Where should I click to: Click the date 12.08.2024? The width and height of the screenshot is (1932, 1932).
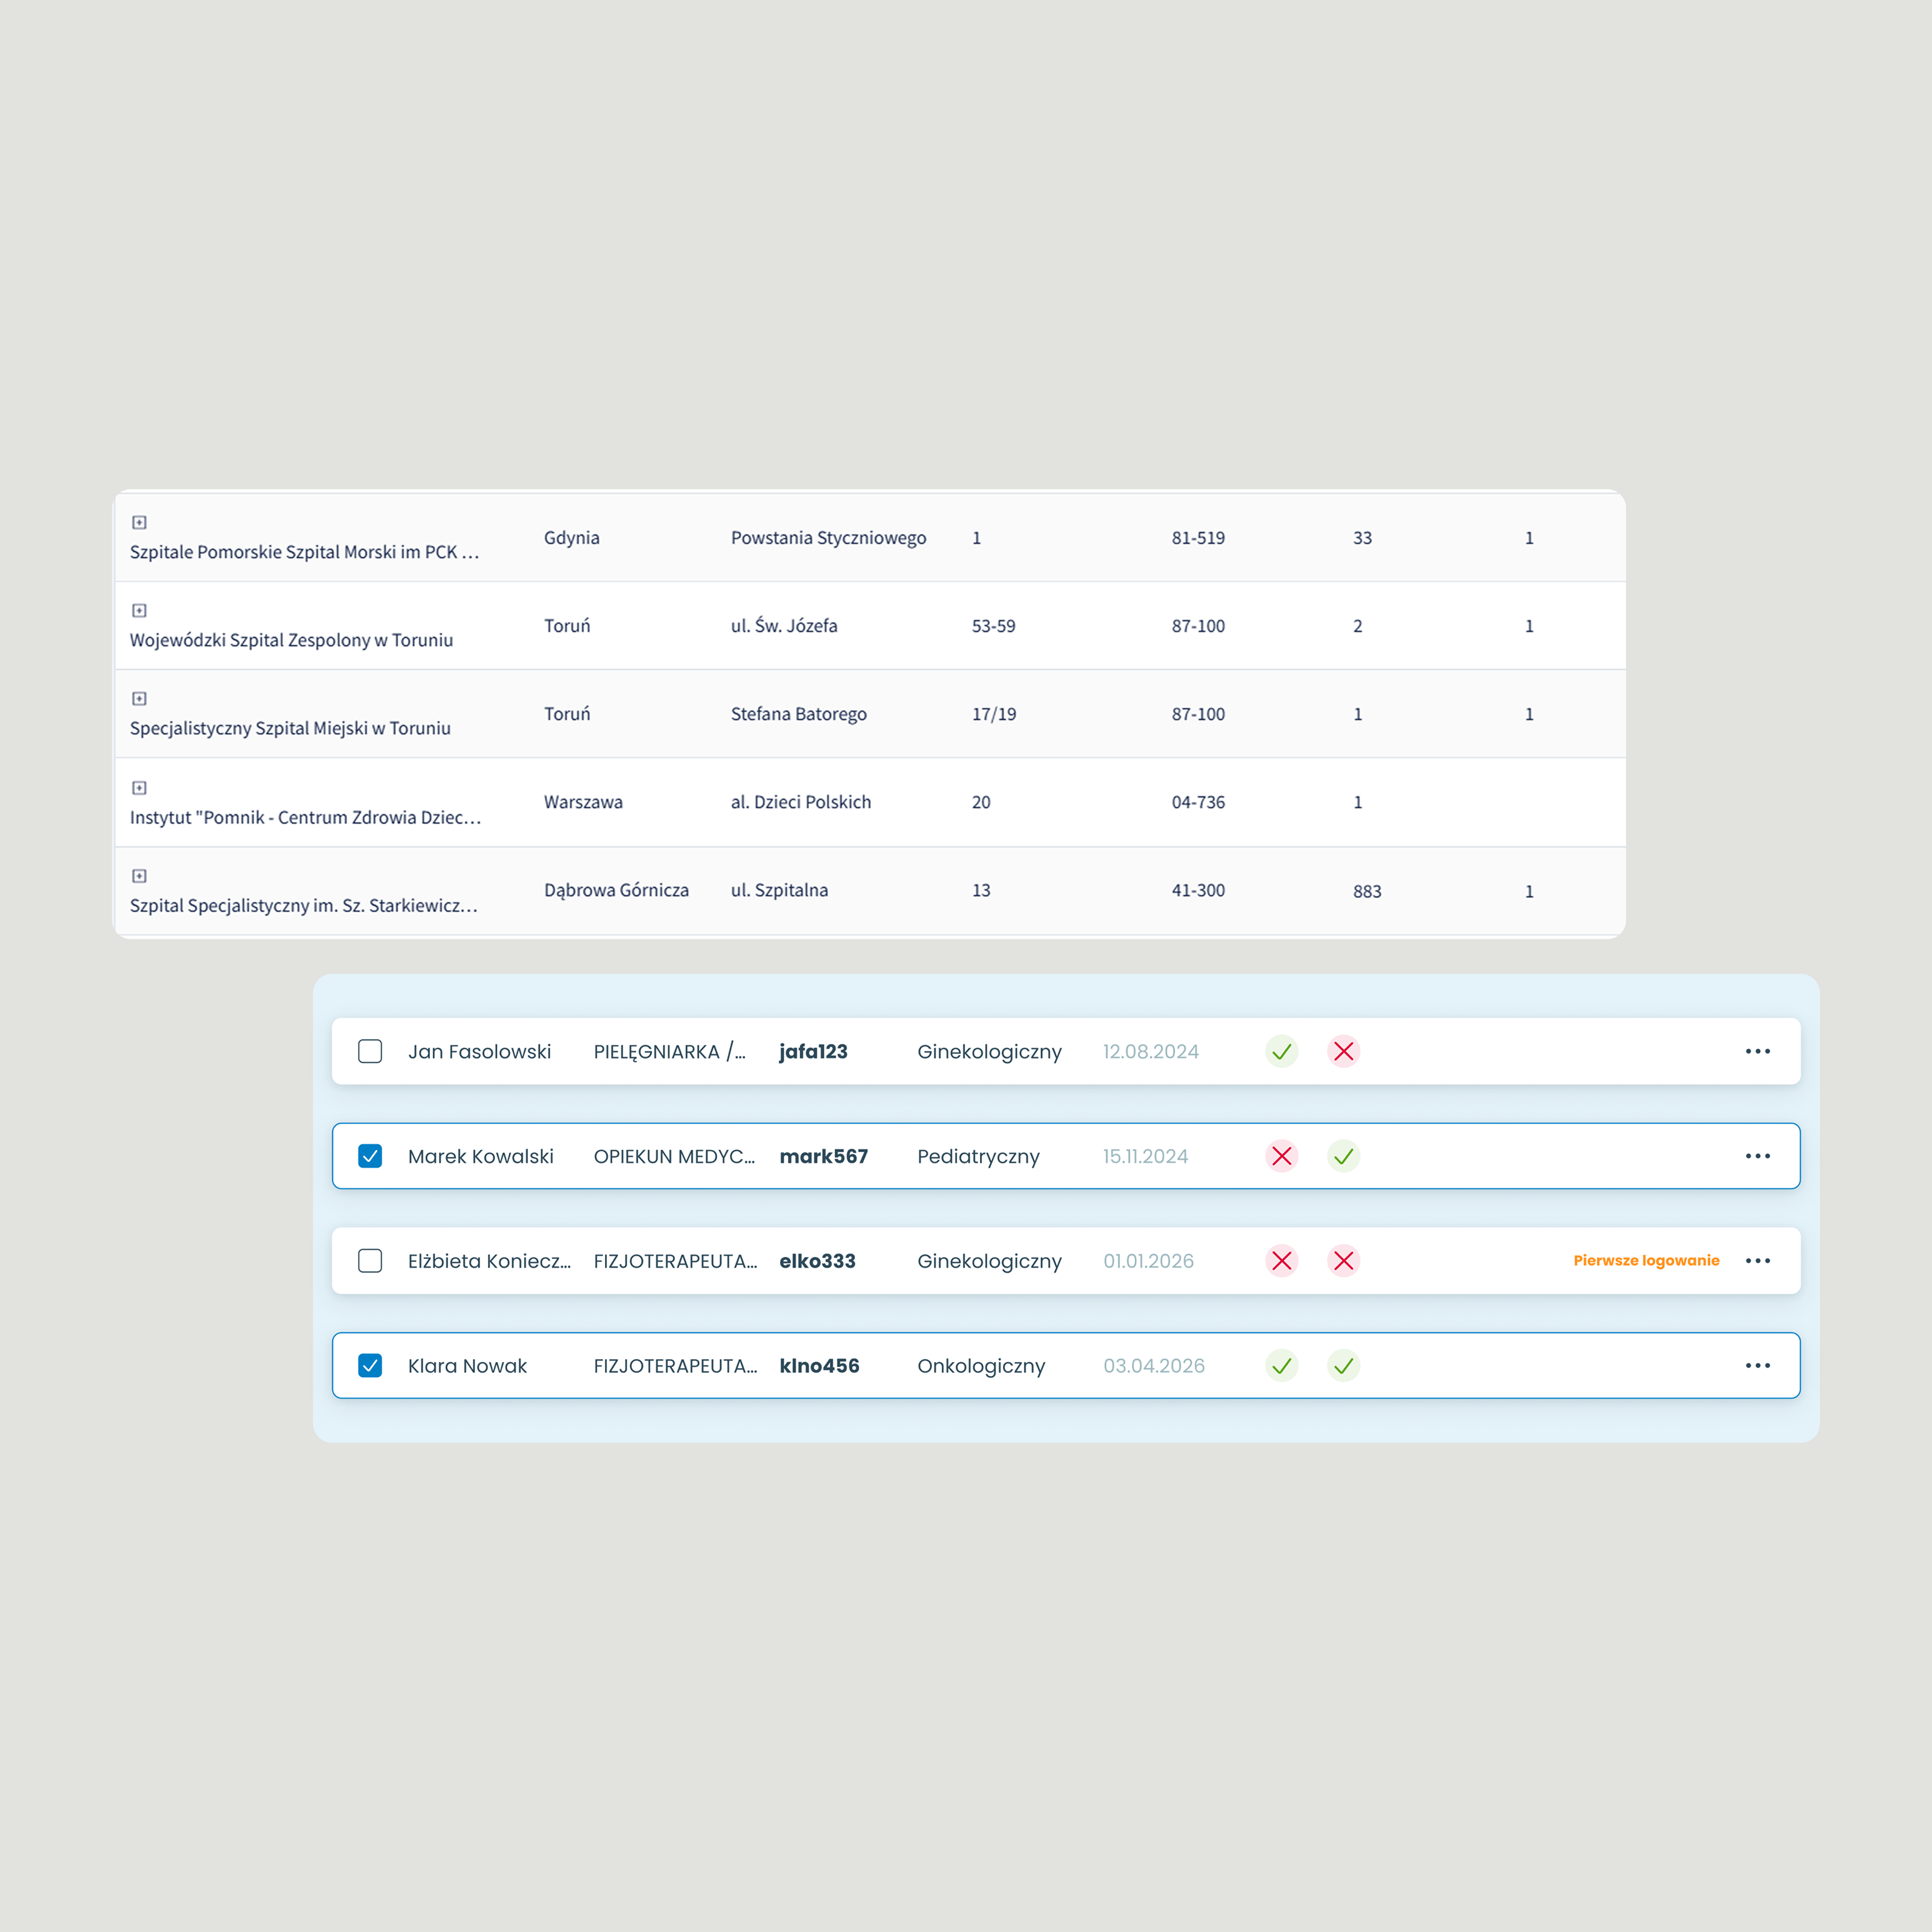[1150, 1051]
